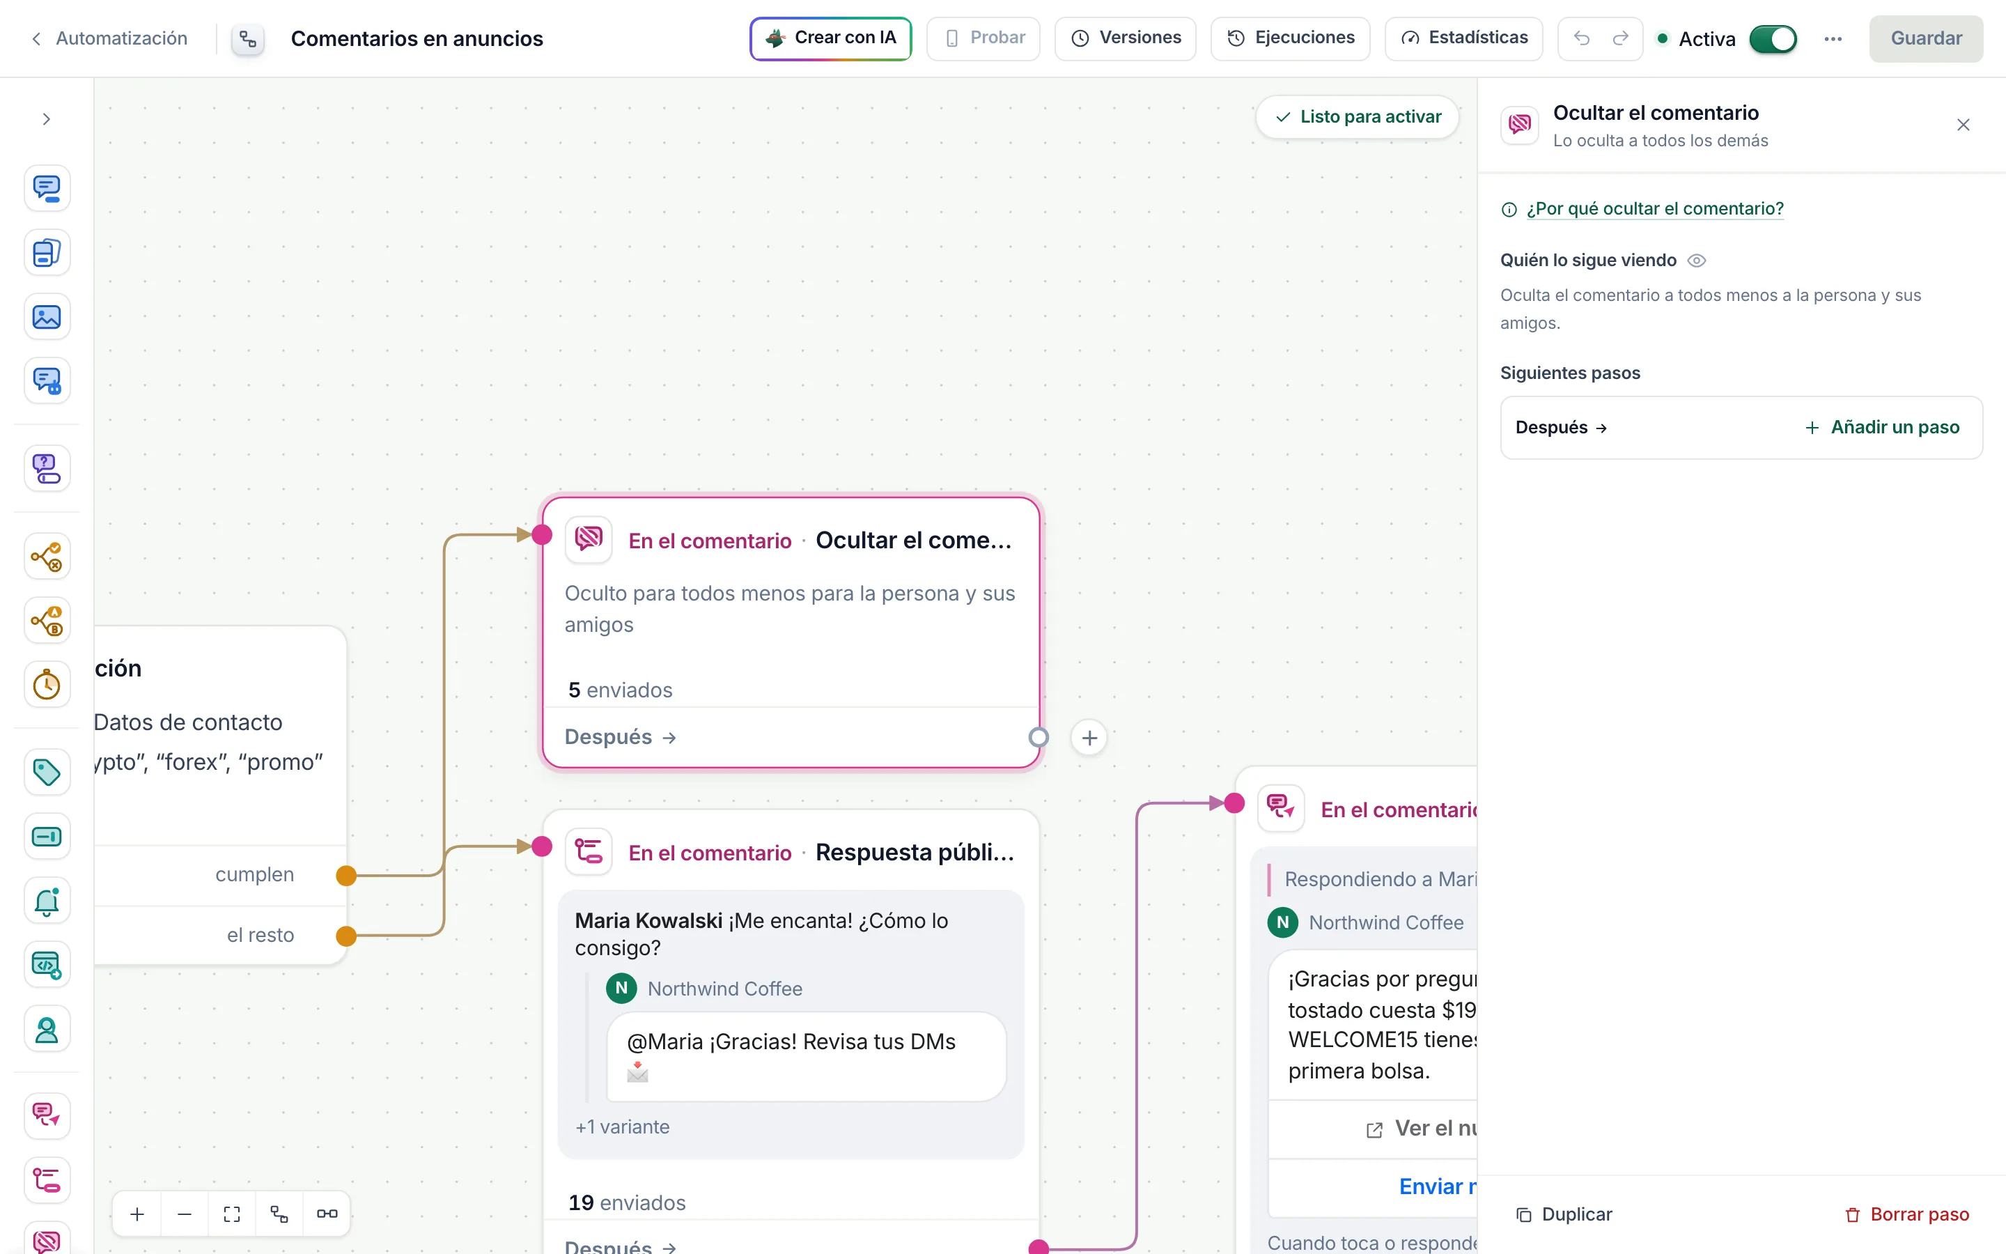Click the eye icon beside Quién lo sigue viendo
Viewport: 2006px width, 1254px height.
click(x=1697, y=261)
